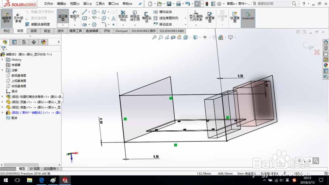Select the sketch Text tool
Image resolution: width=329 pixels, height=185 pixels.
pos(113,18)
